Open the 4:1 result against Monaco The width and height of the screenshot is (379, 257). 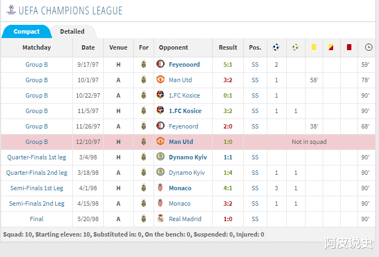click(x=228, y=188)
